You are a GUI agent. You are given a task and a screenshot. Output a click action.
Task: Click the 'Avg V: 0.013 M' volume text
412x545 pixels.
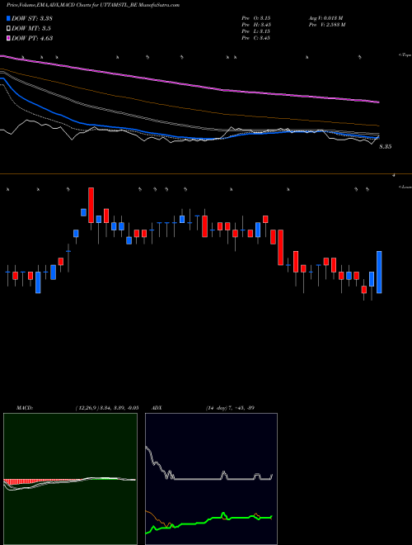click(x=325, y=17)
